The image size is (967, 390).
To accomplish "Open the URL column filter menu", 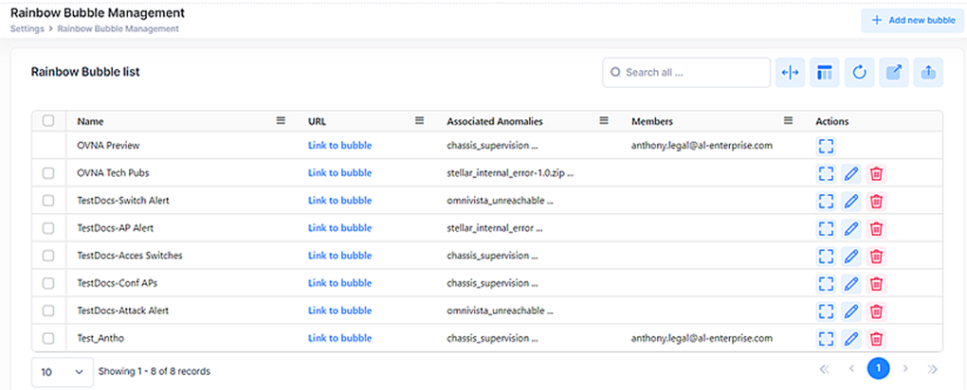I will tap(419, 121).
